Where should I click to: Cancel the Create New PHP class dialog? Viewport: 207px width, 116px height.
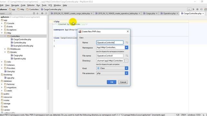point(123,82)
